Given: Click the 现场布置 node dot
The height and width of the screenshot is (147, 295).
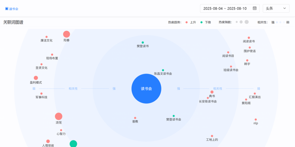Looking at the screenshot, I should [52, 55].
